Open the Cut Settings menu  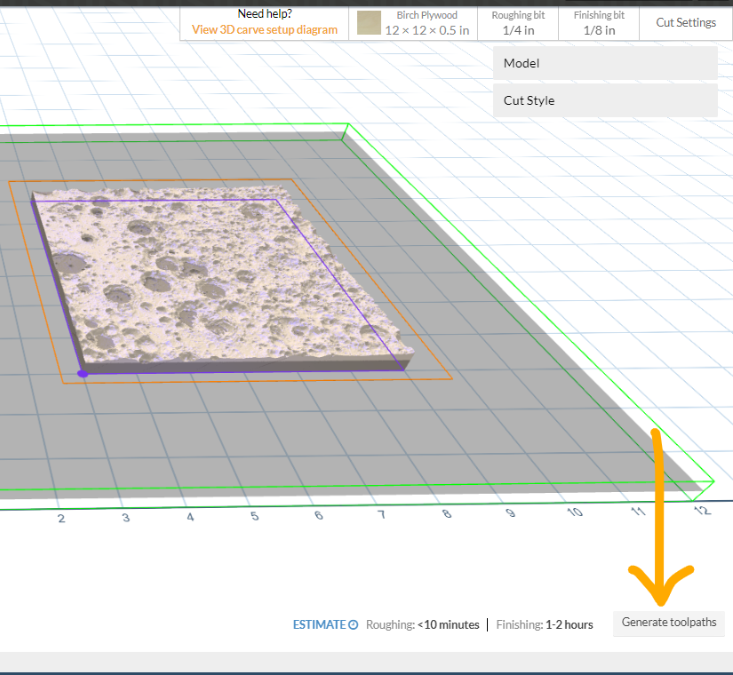point(685,22)
